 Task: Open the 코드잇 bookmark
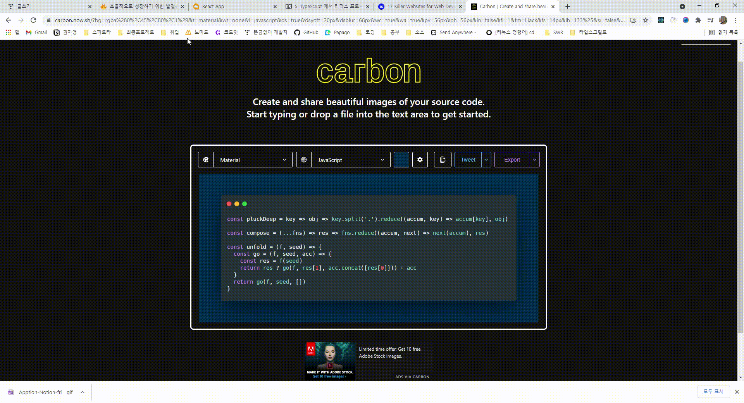(227, 33)
